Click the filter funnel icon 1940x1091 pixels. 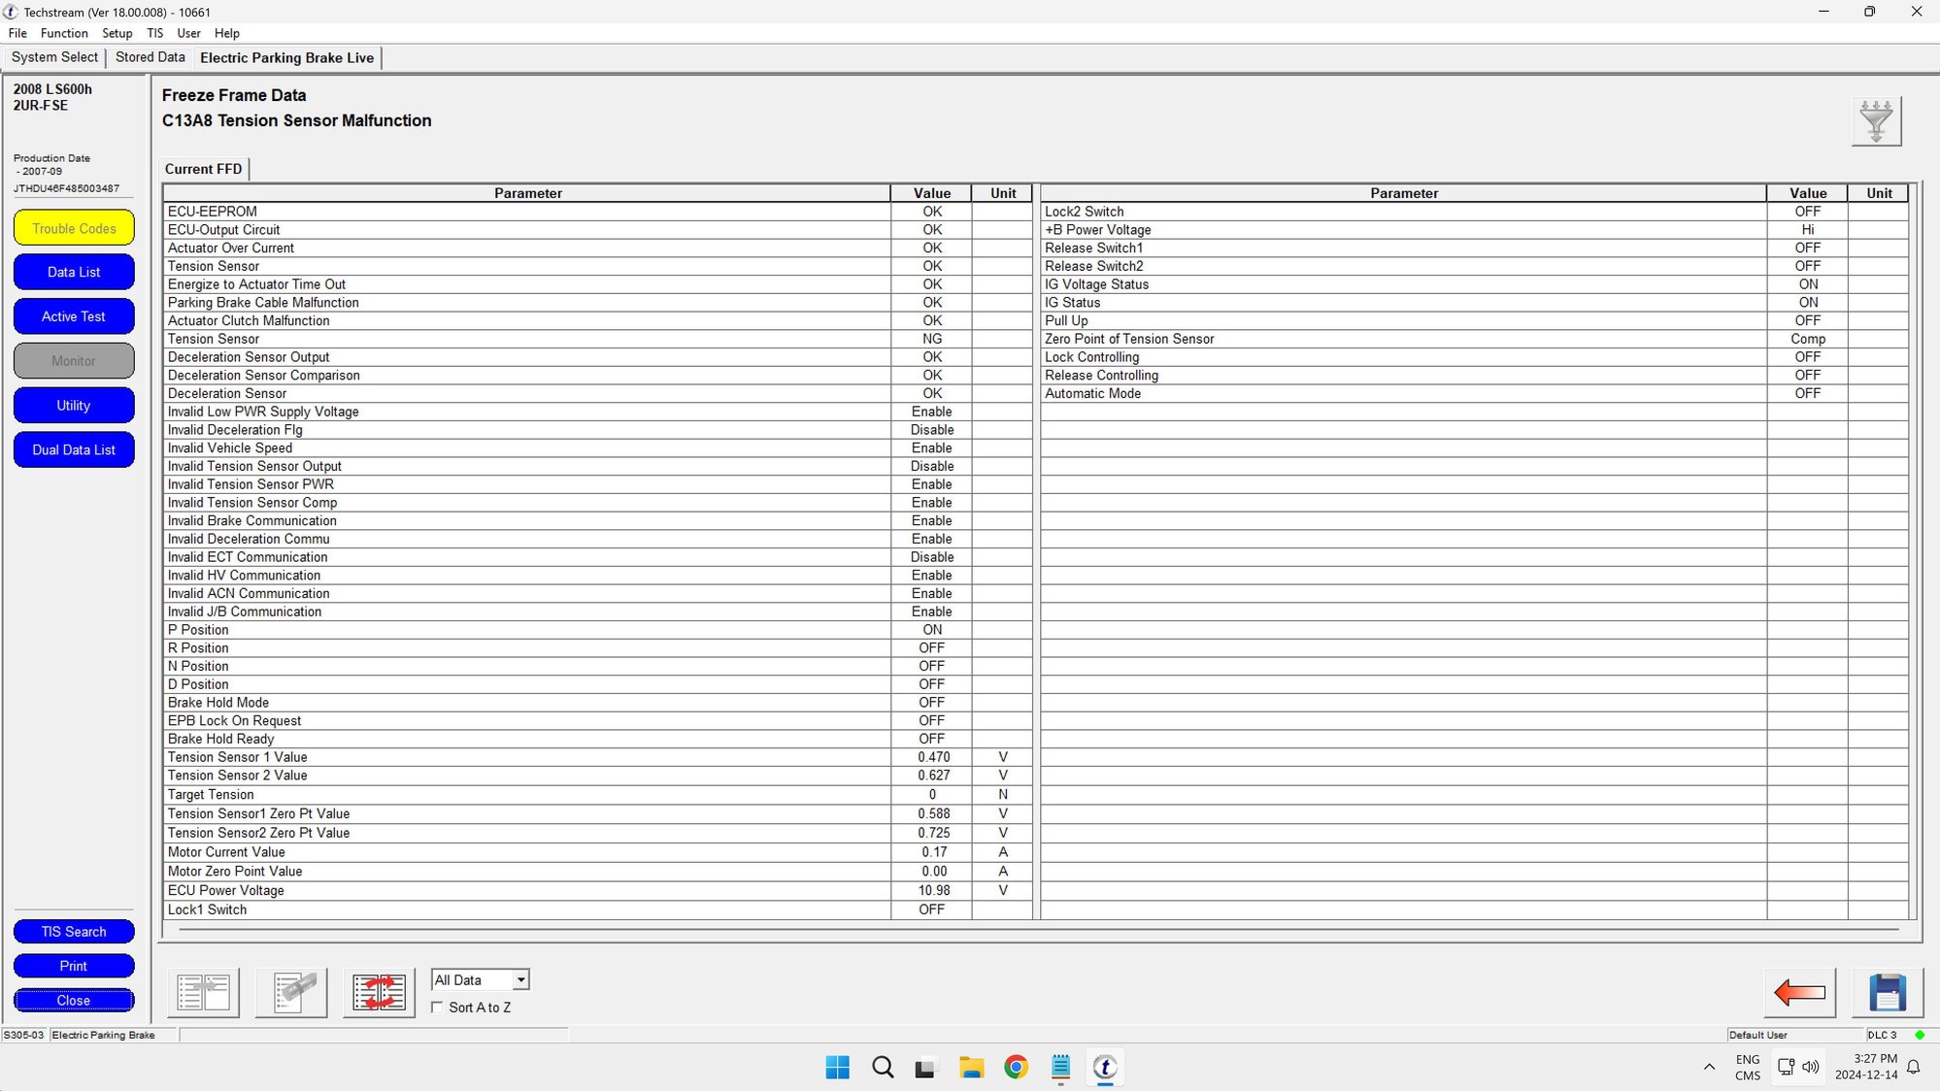click(x=1876, y=121)
